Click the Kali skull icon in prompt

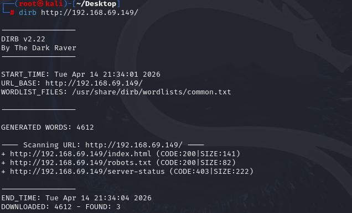coord(40,3)
